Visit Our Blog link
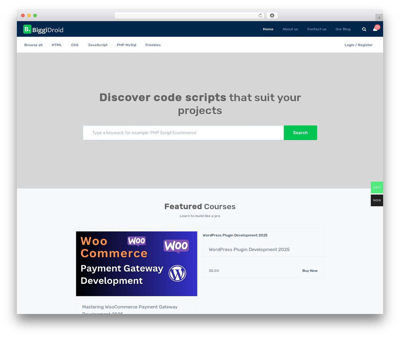Screen dimensions: 400x338 coord(343,29)
